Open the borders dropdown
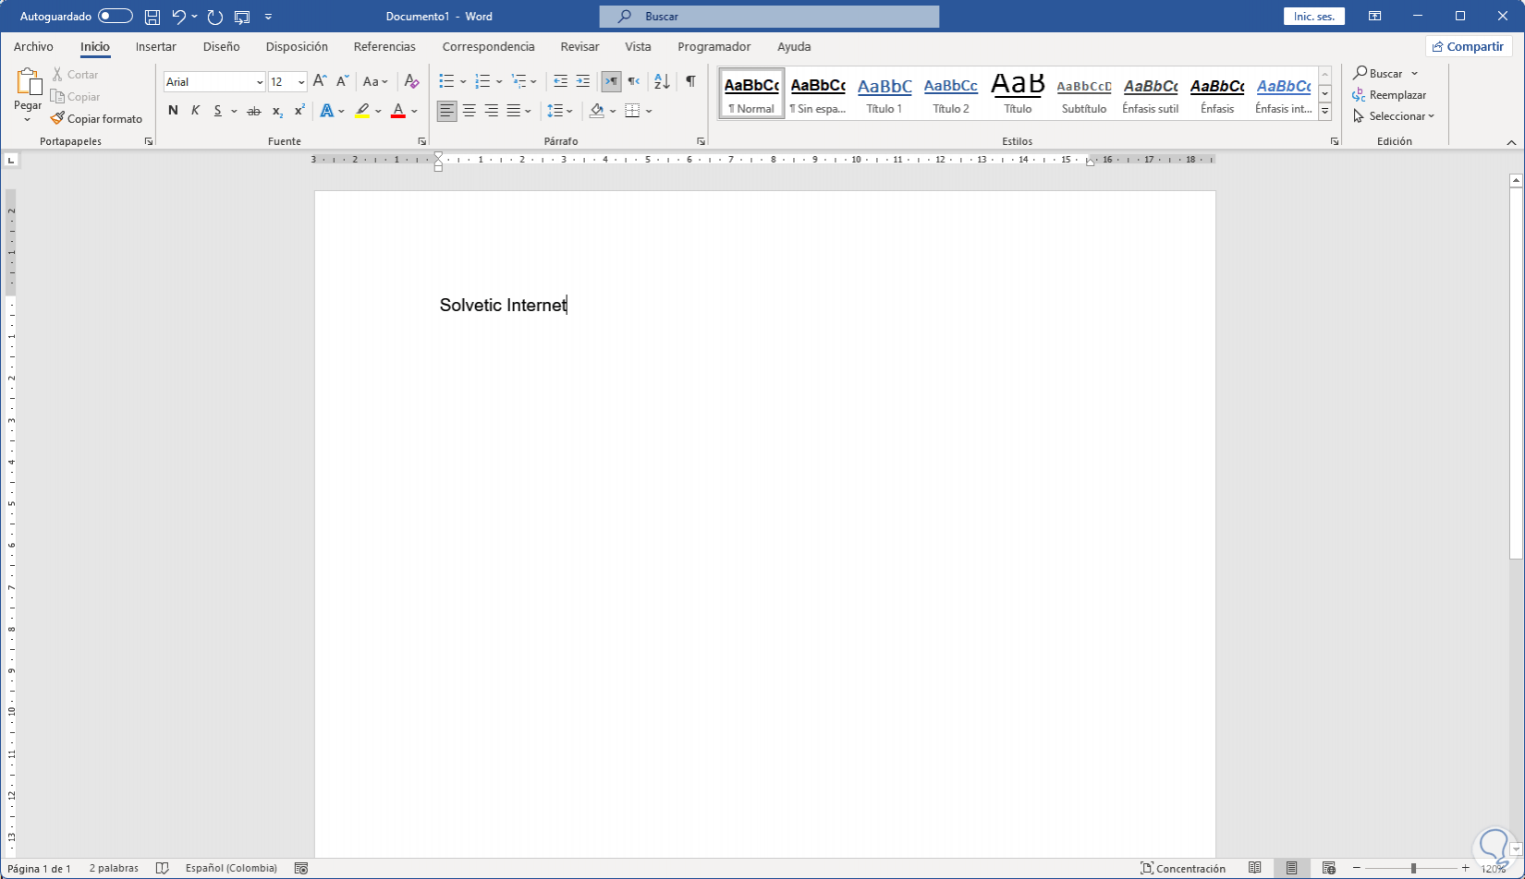 point(650,111)
